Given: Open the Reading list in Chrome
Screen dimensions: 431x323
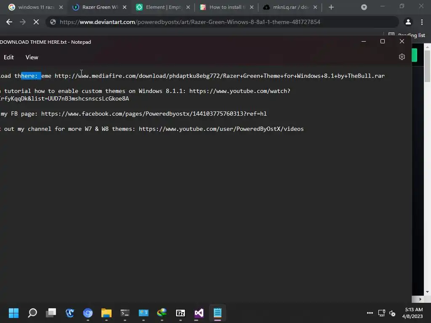Looking at the screenshot, I should click(x=407, y=35).
